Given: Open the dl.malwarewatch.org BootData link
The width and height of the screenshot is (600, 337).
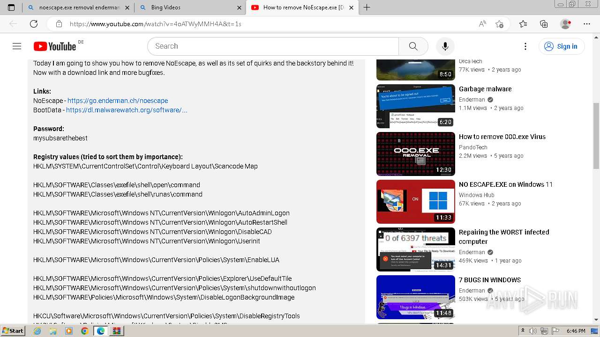Looking at the screenshot, I should pyautogui.click(x=127, y=110).
